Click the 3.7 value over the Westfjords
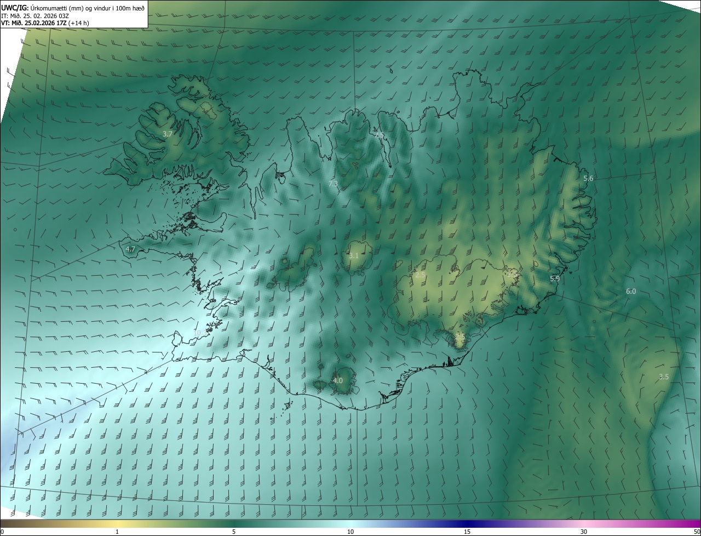The width and height of the screenshot is (701, 536). pos(168,134)
